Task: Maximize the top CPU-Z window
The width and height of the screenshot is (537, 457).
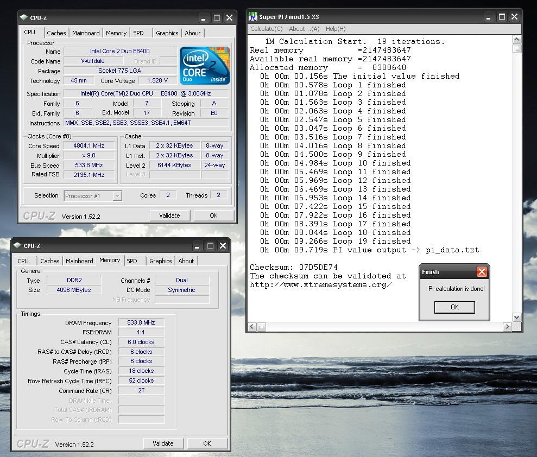Action: pos(217,18)
